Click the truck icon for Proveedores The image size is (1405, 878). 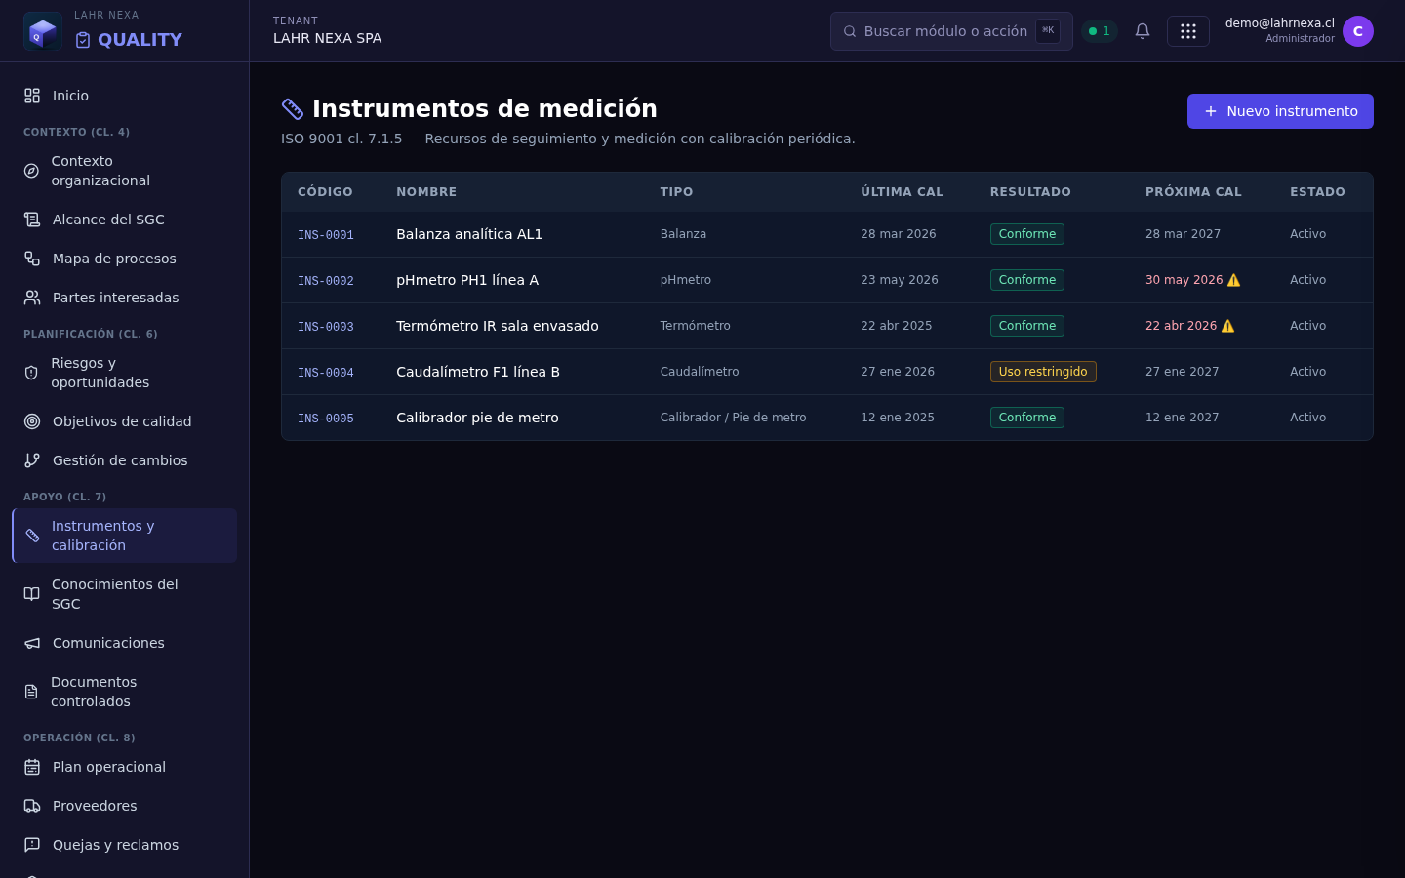pyautogui.click(x=32, y=806)
